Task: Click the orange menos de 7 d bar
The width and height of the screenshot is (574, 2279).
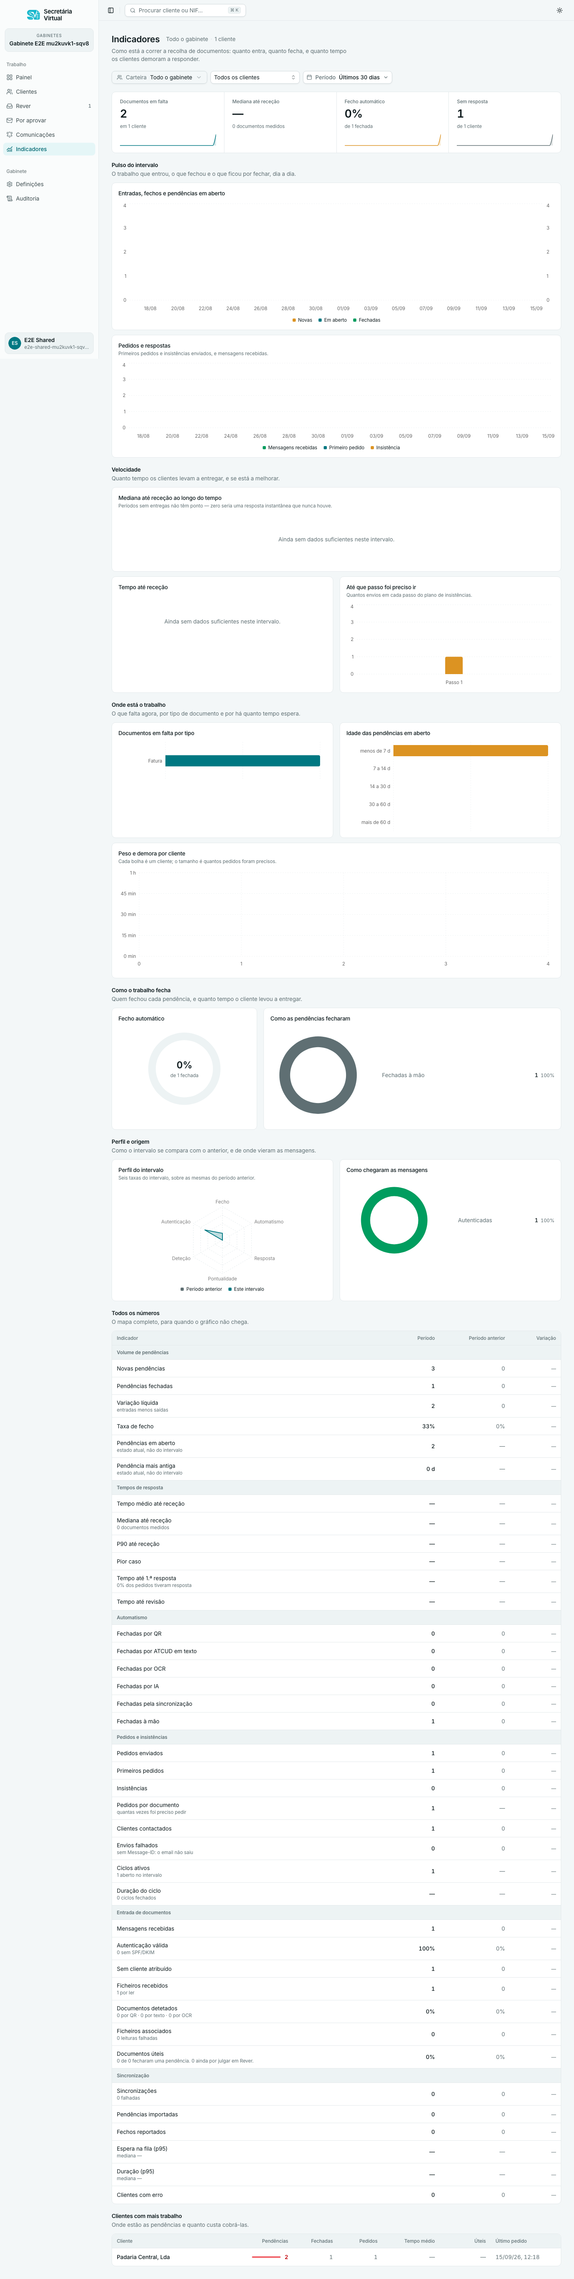Action: point(470,750)
